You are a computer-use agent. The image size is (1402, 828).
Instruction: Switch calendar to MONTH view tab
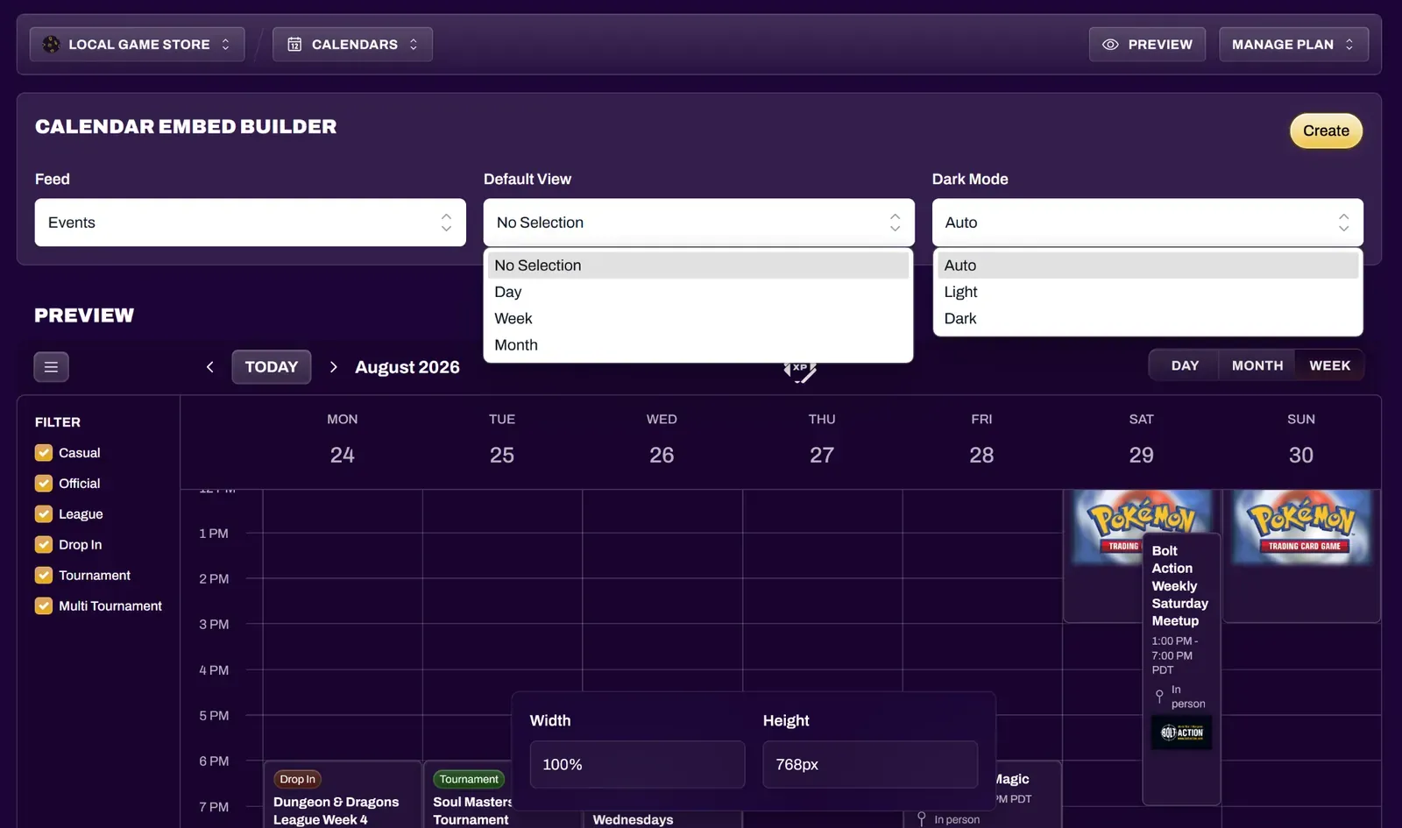1257,365
